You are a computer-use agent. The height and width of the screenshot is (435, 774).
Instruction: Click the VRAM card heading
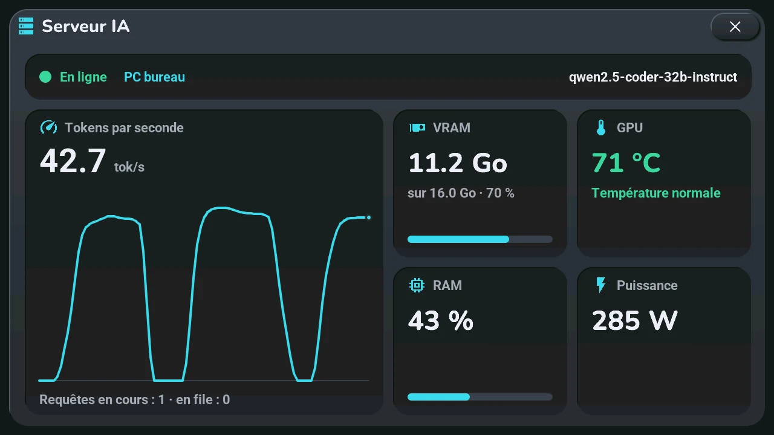click(452, 127)
